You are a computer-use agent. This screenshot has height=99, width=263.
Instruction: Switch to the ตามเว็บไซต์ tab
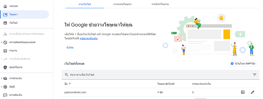pos(85,4)
